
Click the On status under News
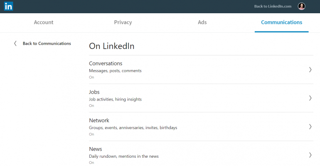[91, 163]
